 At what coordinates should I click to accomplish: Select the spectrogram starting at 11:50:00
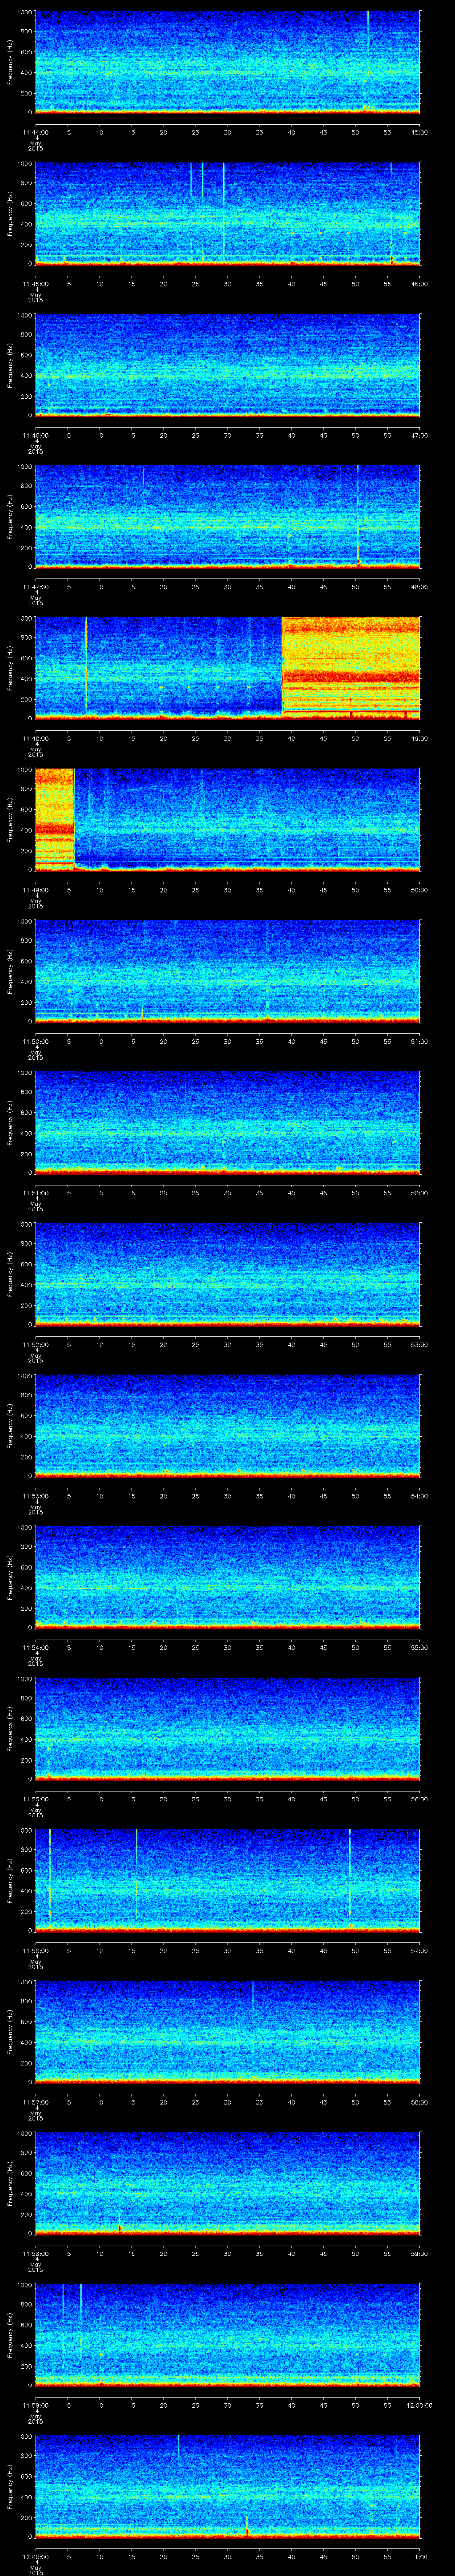[x=227, y=971]
